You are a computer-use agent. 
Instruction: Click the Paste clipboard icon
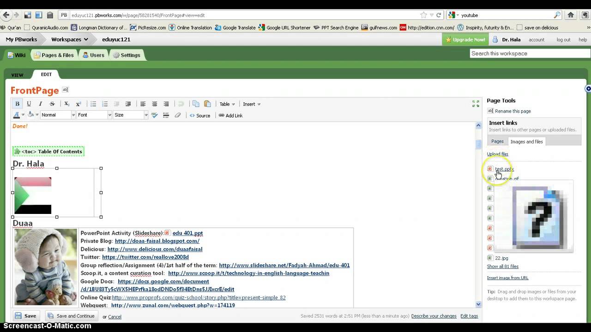[207, 104]
